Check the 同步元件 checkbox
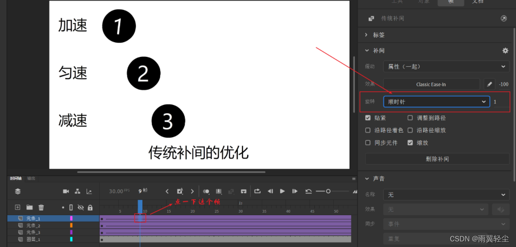The image size is (516, 247). [368, 143]
